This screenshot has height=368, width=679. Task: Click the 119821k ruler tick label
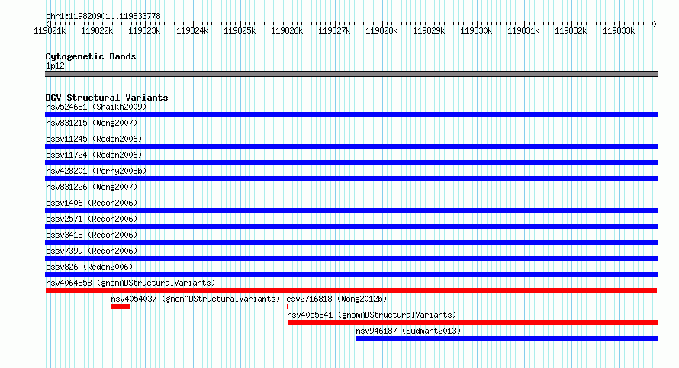(50, 30)
